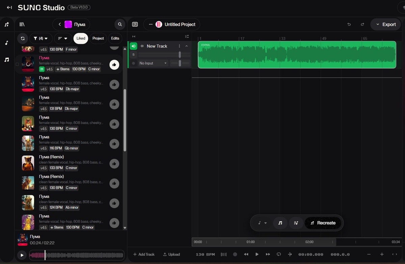Click the green lyrics badge on playing Пума
The height and width of the screenshot is (264, 405).
(x=42, y=69)
